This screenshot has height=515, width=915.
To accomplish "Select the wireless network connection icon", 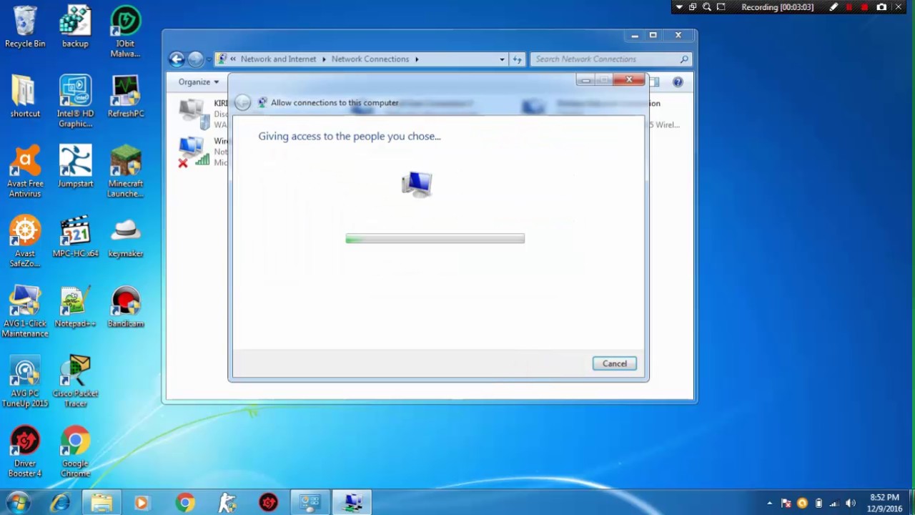I will 193,152.
